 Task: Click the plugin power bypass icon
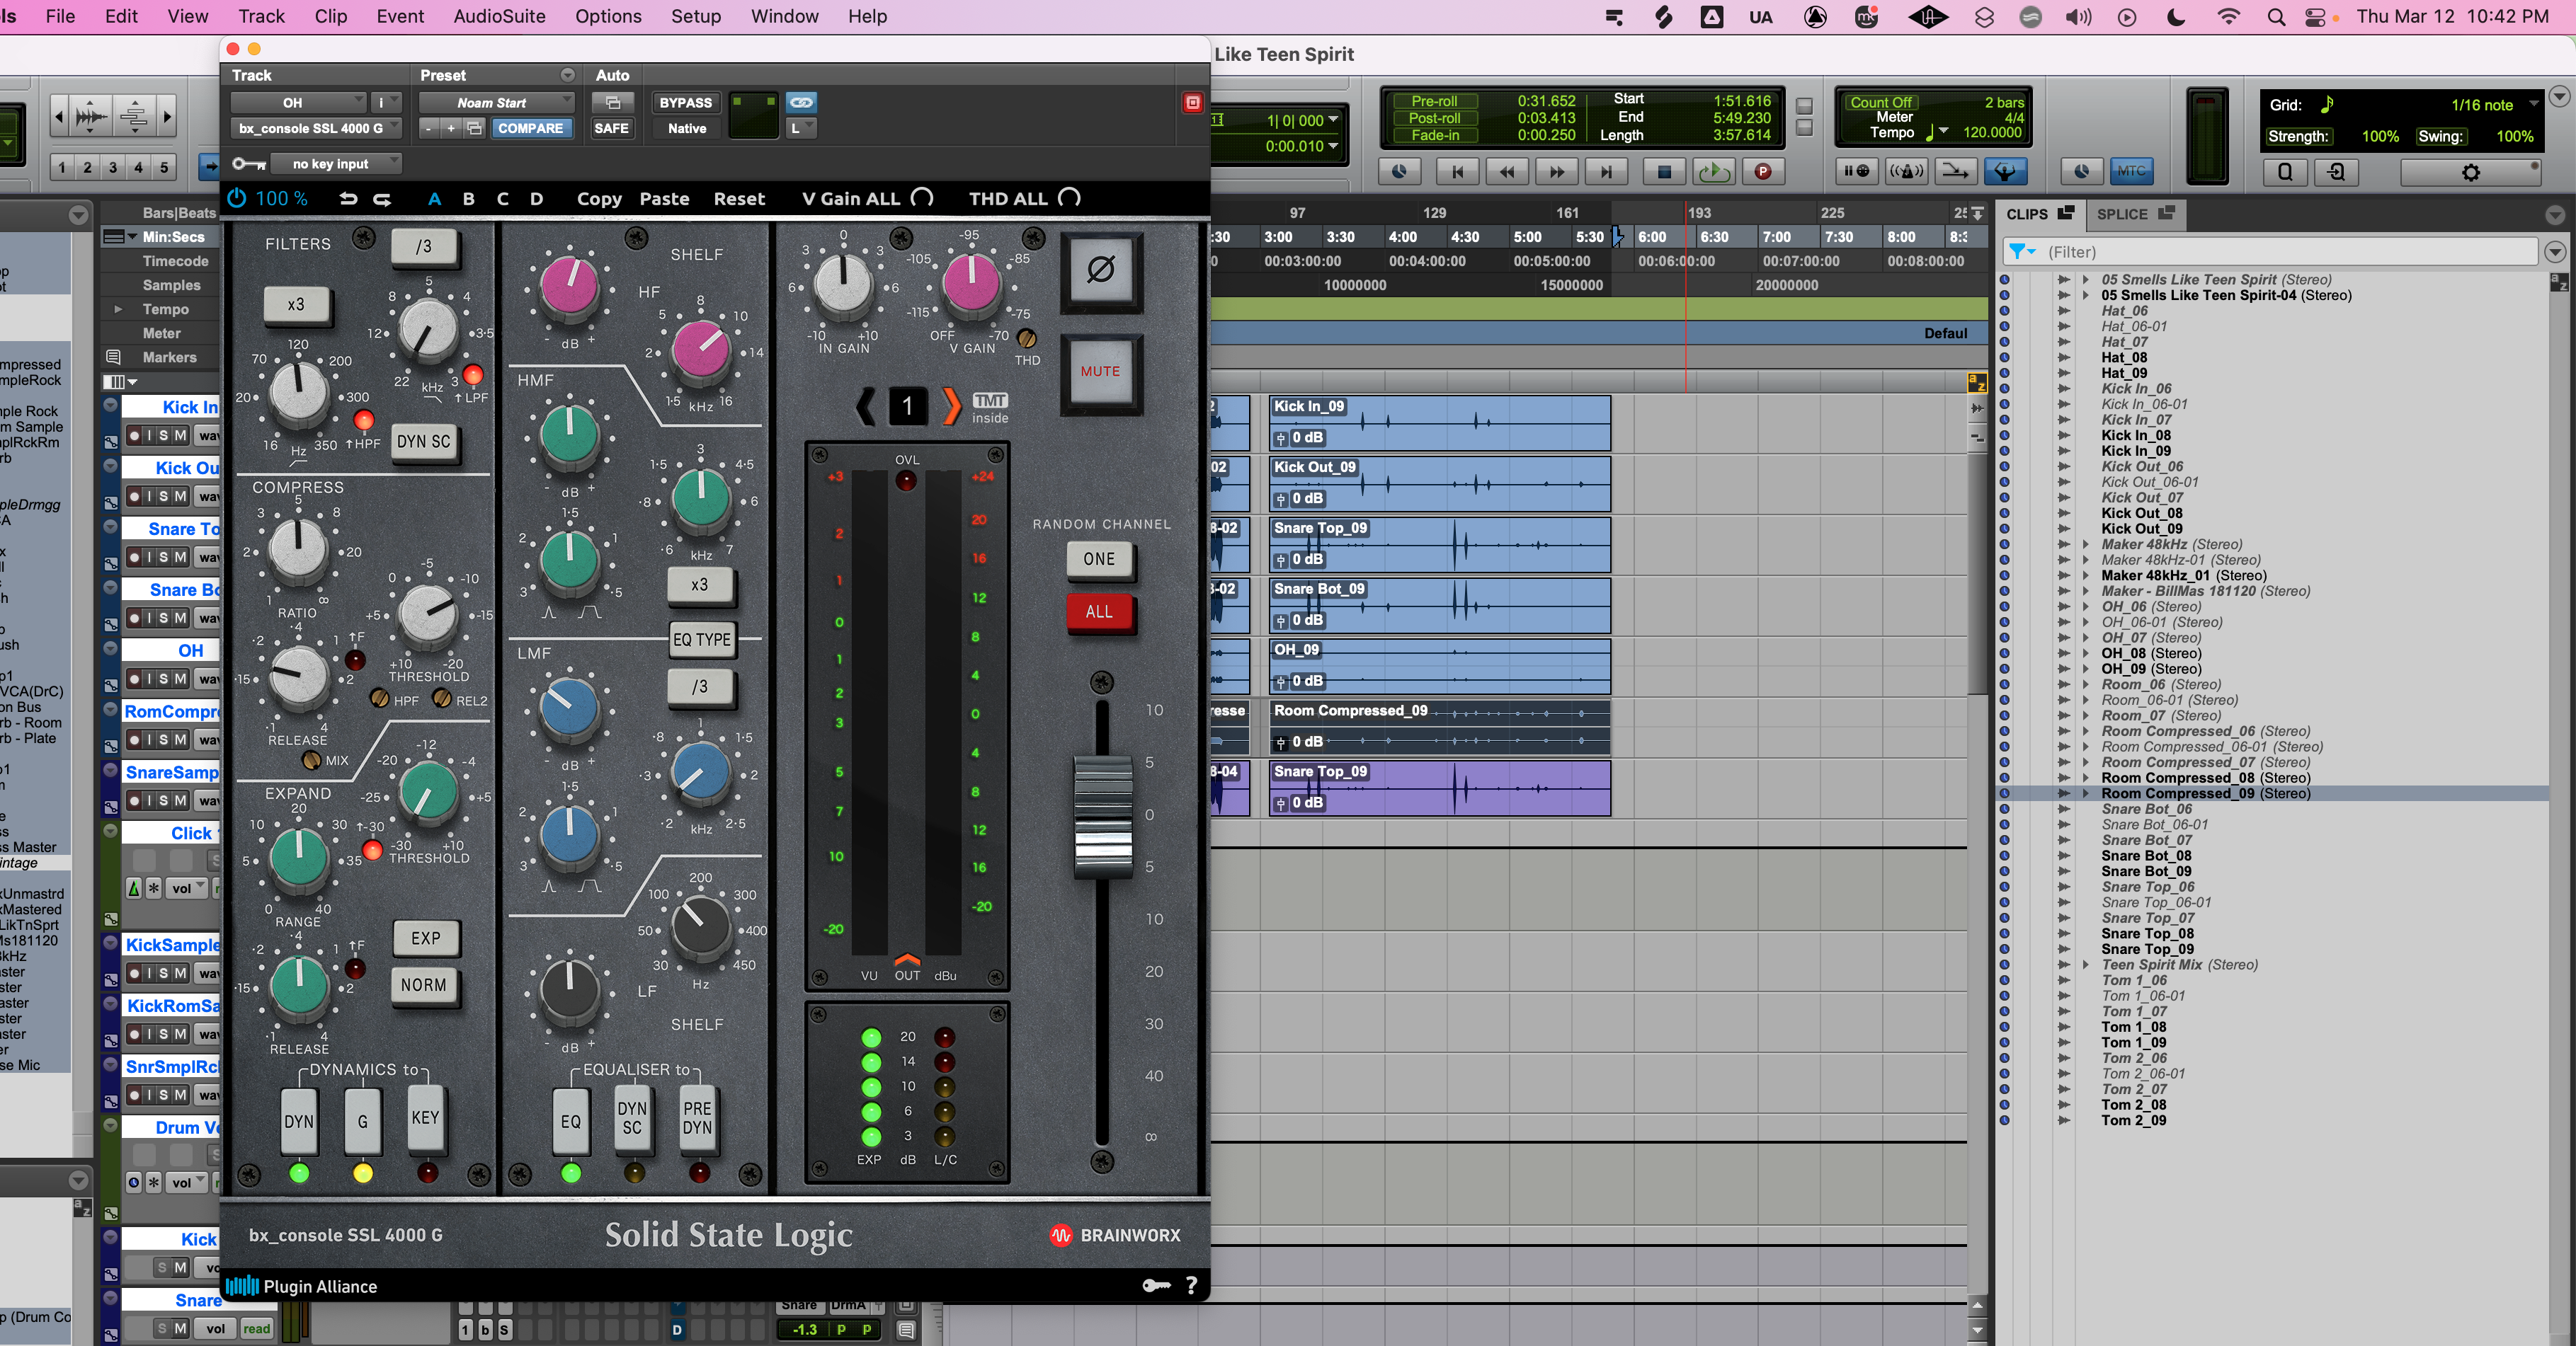tap(237, 198)
